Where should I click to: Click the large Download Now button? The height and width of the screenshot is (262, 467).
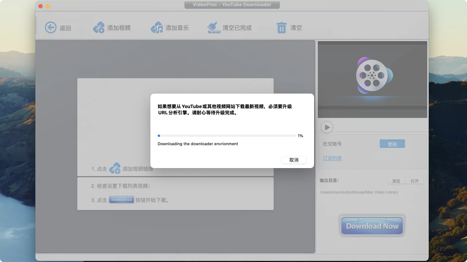(372, 226)
